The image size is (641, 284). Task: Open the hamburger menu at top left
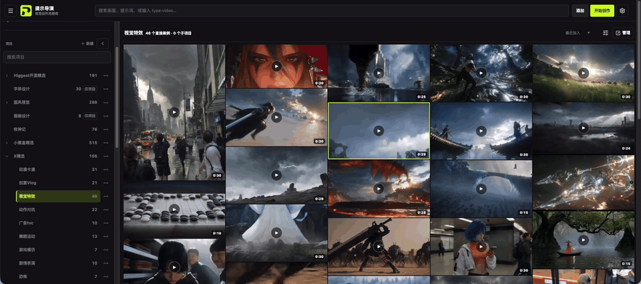tap(11, 11)
